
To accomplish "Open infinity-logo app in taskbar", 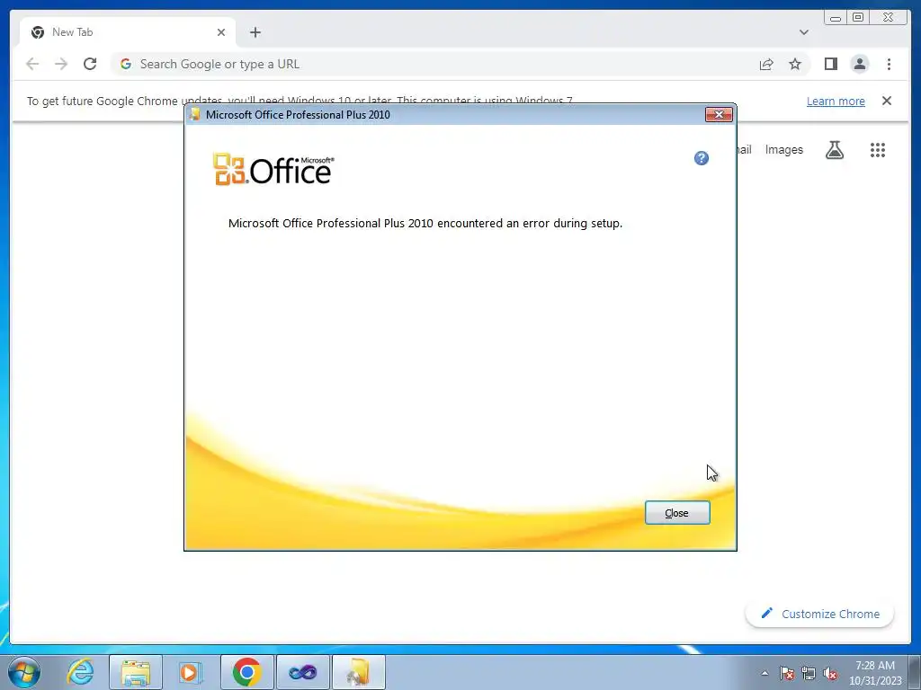I will [302, 672].
